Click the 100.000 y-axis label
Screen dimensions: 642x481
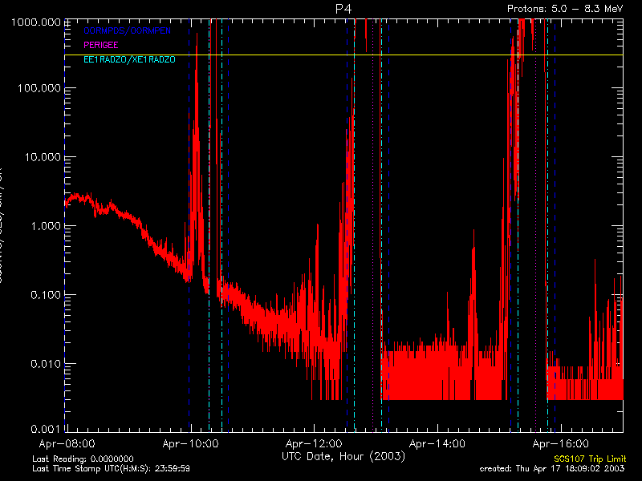[39, 88]
